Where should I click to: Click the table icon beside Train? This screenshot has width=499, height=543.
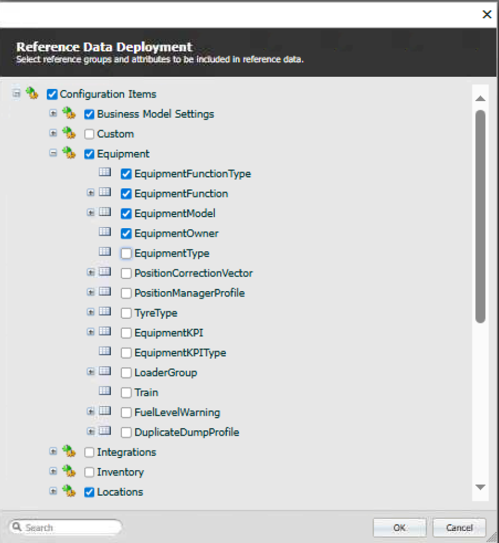105,391
